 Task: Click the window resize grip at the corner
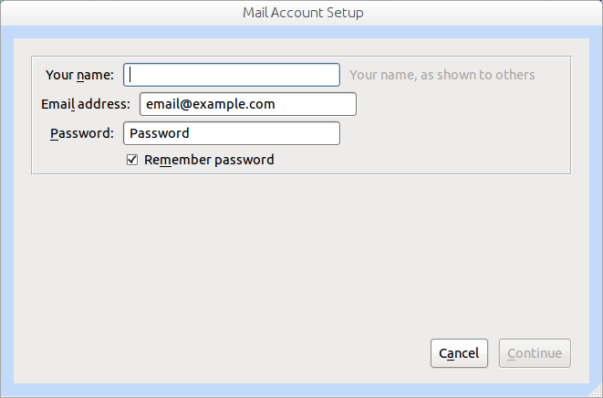pyautogui.click(x=597, y=392)
